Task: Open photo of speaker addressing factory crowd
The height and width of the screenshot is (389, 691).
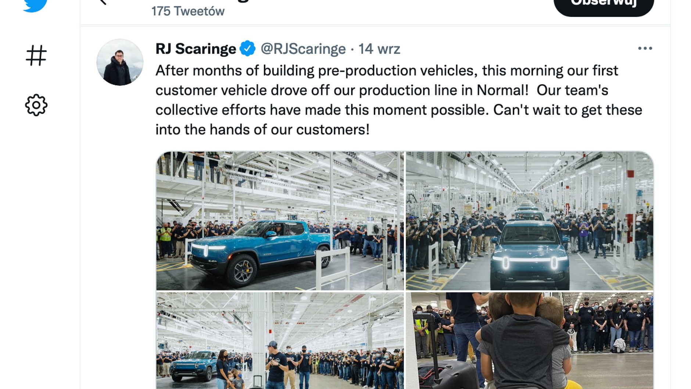Action: tap(280, 341)
